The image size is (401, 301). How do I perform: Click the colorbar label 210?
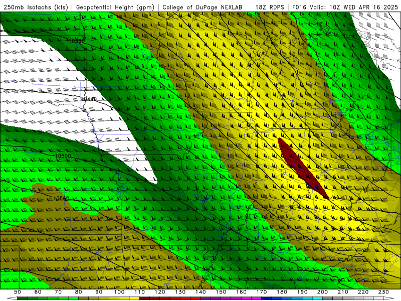pyautogui.click(x=343, y=292)
